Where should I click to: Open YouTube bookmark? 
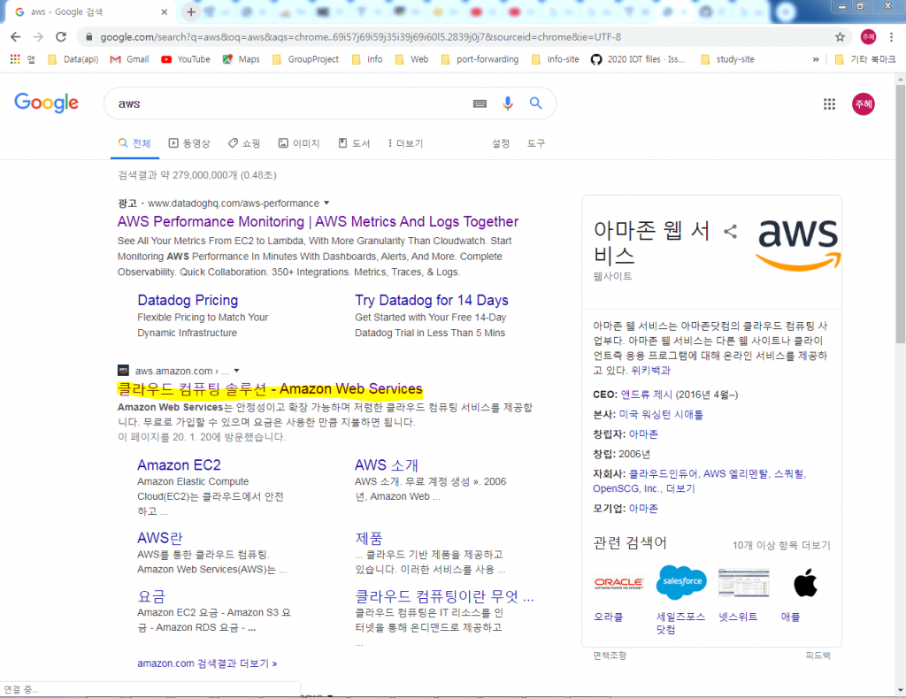[186, 59]
